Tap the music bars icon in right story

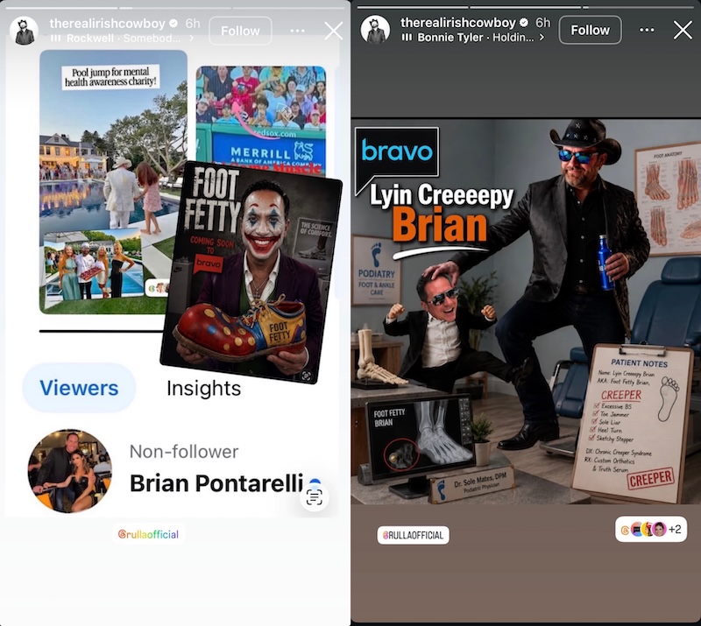pyautogui.click(x=407, y=38)
